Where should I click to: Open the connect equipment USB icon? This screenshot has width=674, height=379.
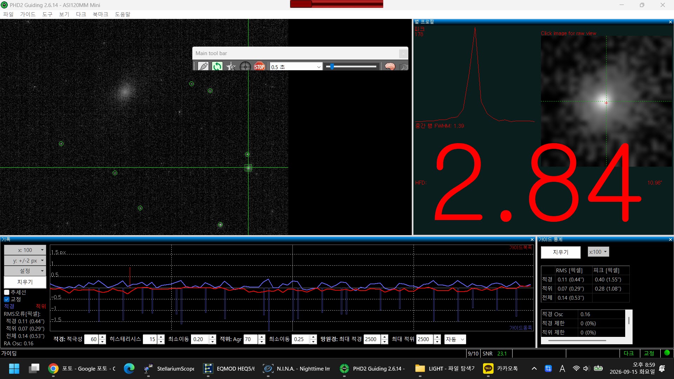pyautogui.click(x=203, y=66)
